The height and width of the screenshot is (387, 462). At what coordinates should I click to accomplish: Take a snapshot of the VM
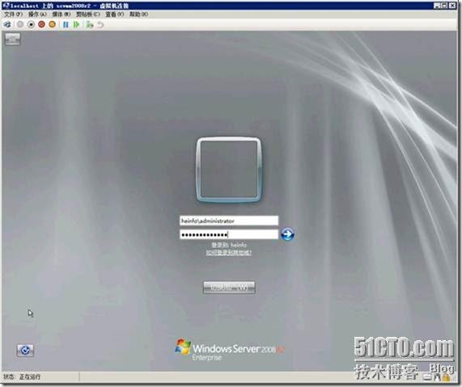[90, 24]
